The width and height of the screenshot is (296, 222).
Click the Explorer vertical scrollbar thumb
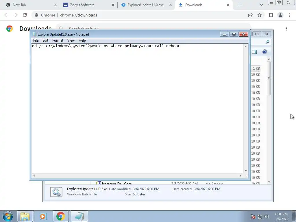coord(269,78)
